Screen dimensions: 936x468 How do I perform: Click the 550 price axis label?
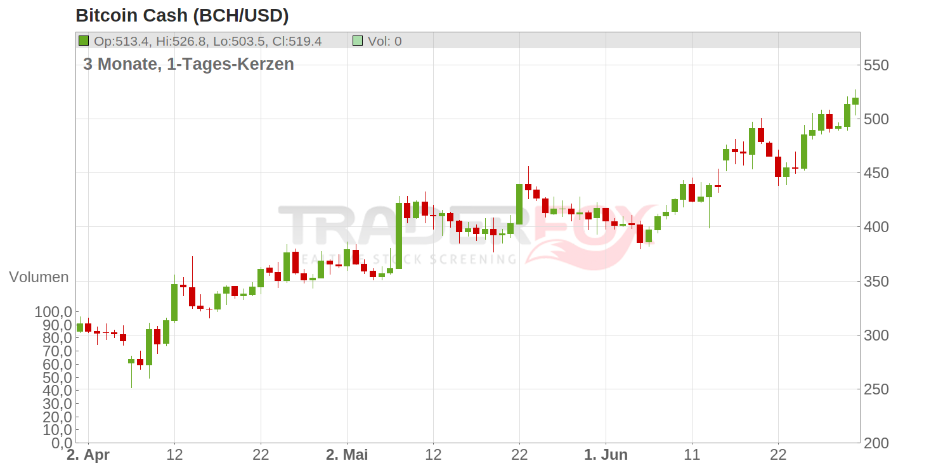(876, 65)
